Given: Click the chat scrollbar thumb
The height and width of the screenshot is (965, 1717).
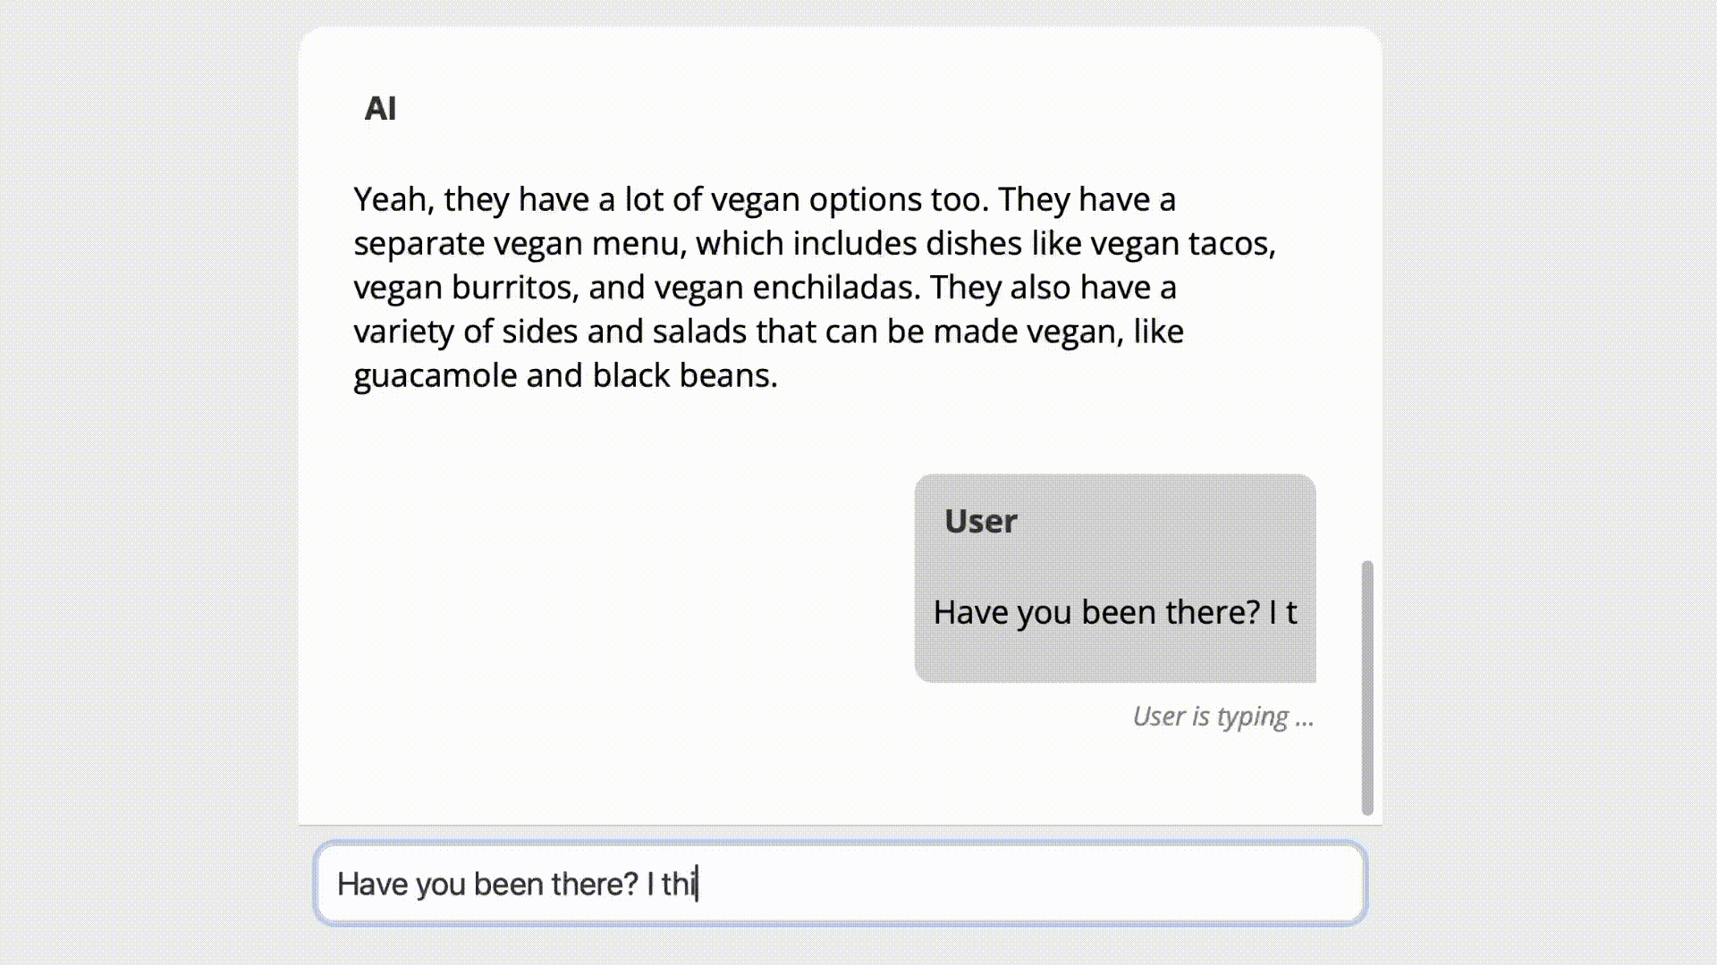Looking at the screenshot, I should pos(1366,687).
